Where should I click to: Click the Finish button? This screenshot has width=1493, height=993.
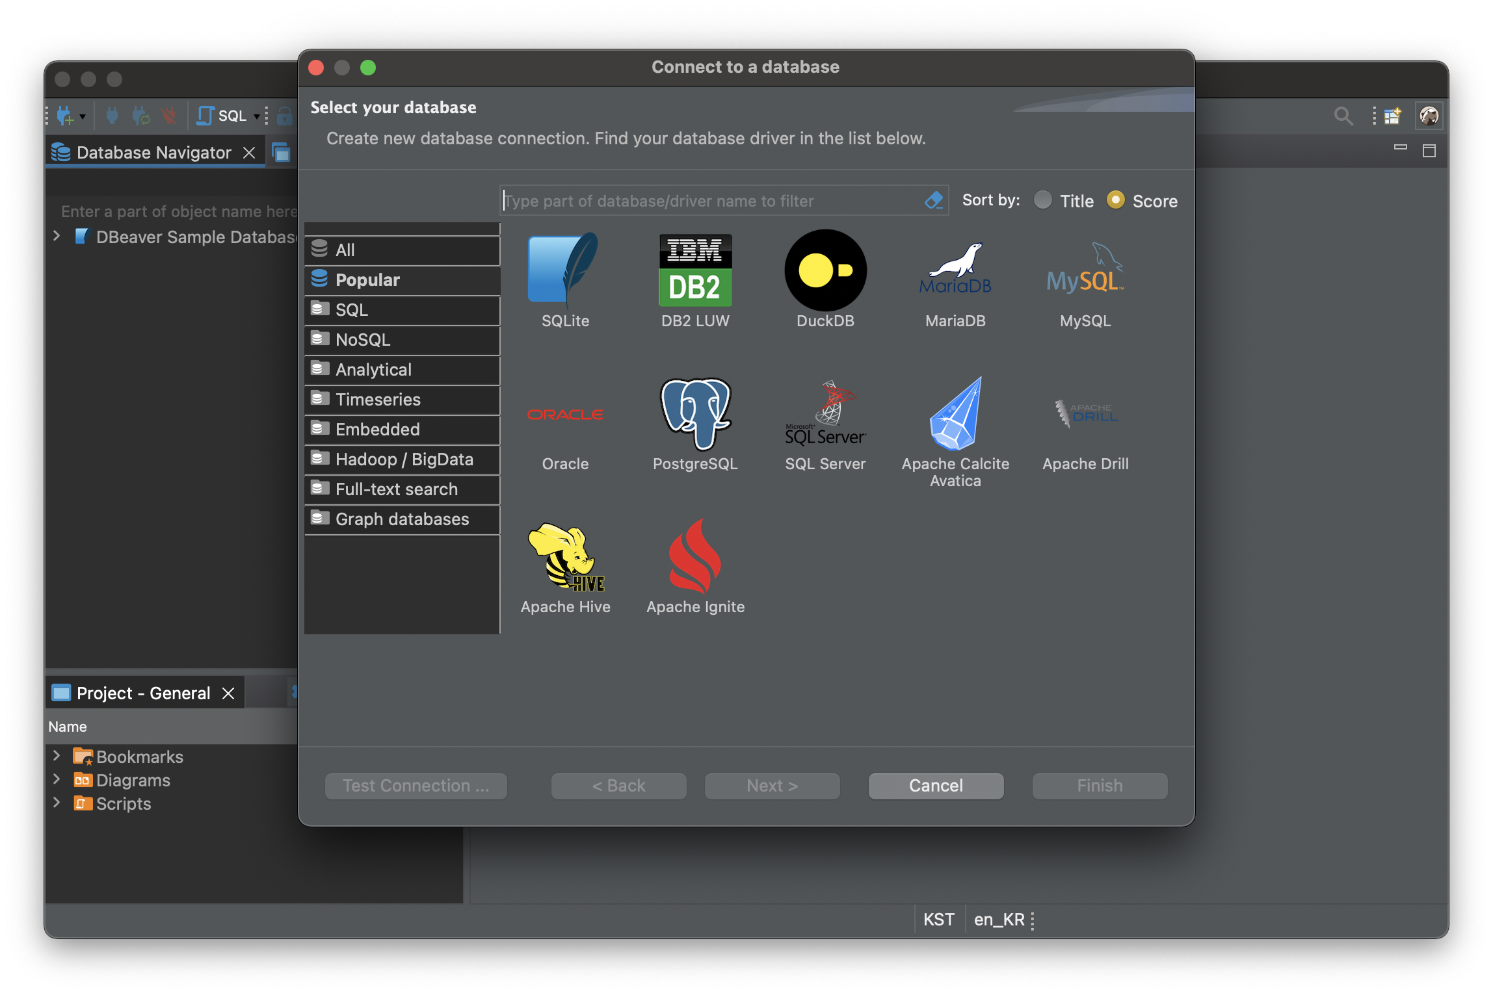point(1100,786)
